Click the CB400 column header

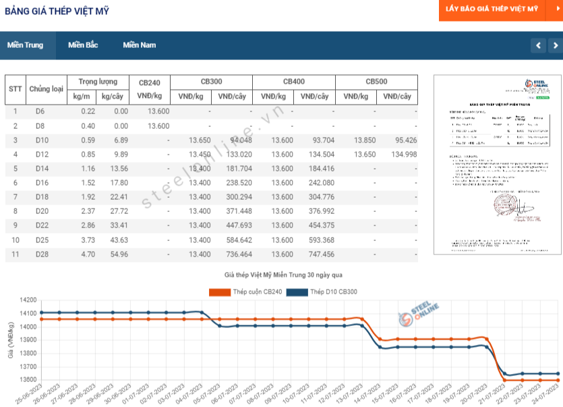tap(294, 82)
